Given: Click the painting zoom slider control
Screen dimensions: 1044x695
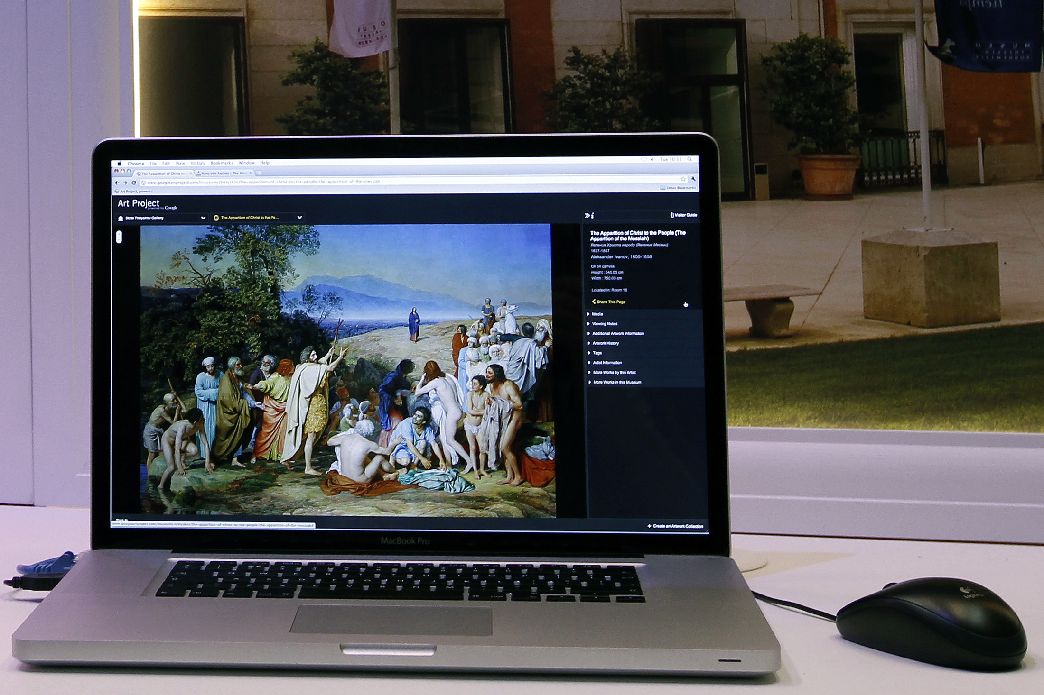Looking at the screenshot, I should point(119,236).
